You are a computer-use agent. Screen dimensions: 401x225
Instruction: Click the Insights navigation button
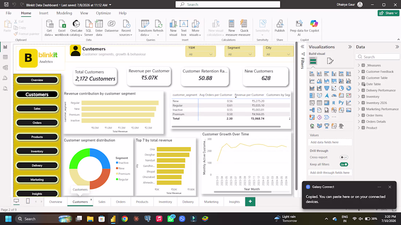click(37, 194)
